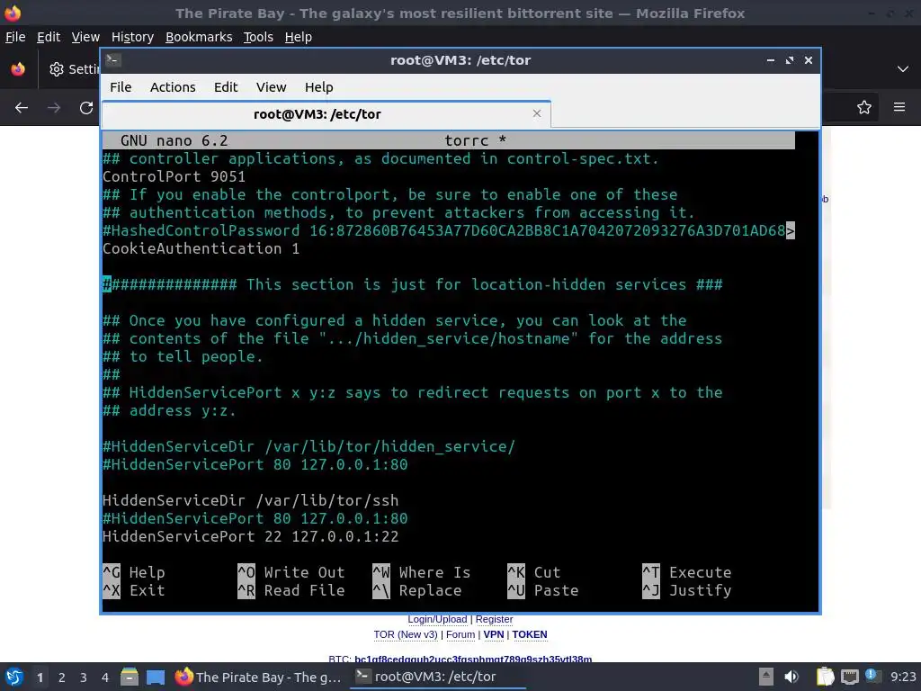
Task: Click the Login/Upload link
Action: (x=438, y=619)
